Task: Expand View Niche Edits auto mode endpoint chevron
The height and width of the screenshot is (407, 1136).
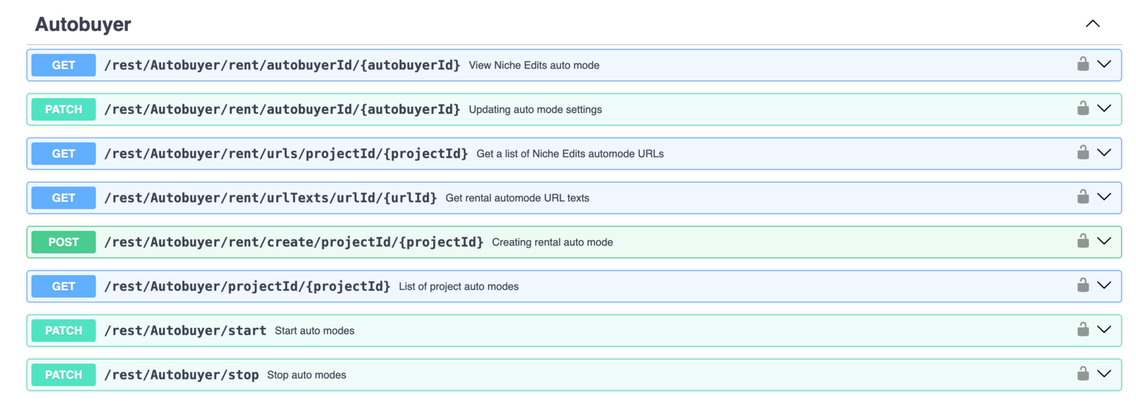Action: point(1104,64)
